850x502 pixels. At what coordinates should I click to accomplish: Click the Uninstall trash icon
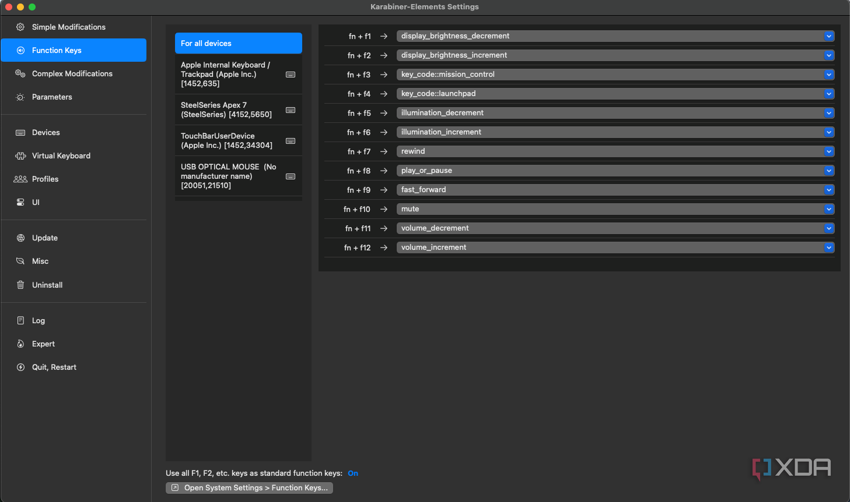click(20, 285)
